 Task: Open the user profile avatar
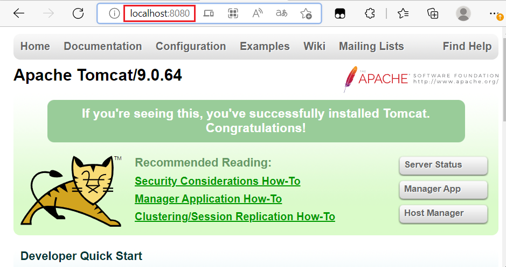[x=463, y=13]
